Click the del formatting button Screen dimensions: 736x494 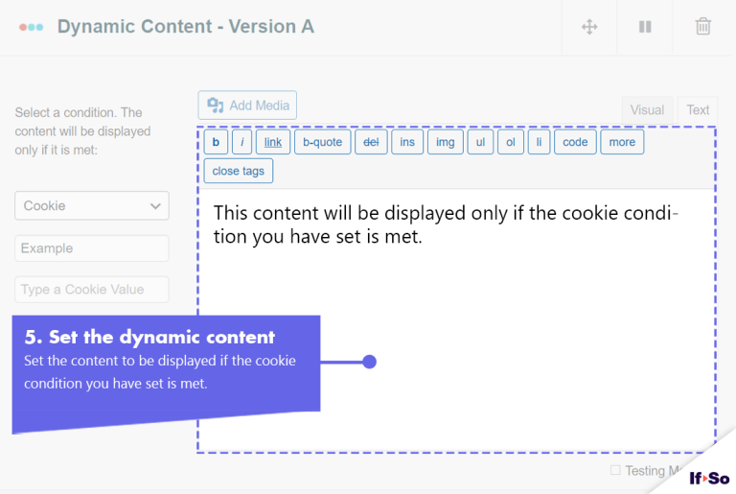tap(371, 142)
